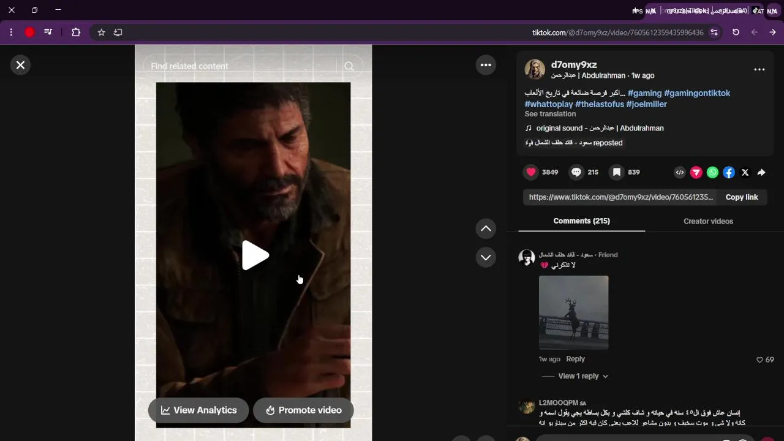This screenshot has width=784, height=441.
Task: Play the paused video
Action: coord(254,255)
